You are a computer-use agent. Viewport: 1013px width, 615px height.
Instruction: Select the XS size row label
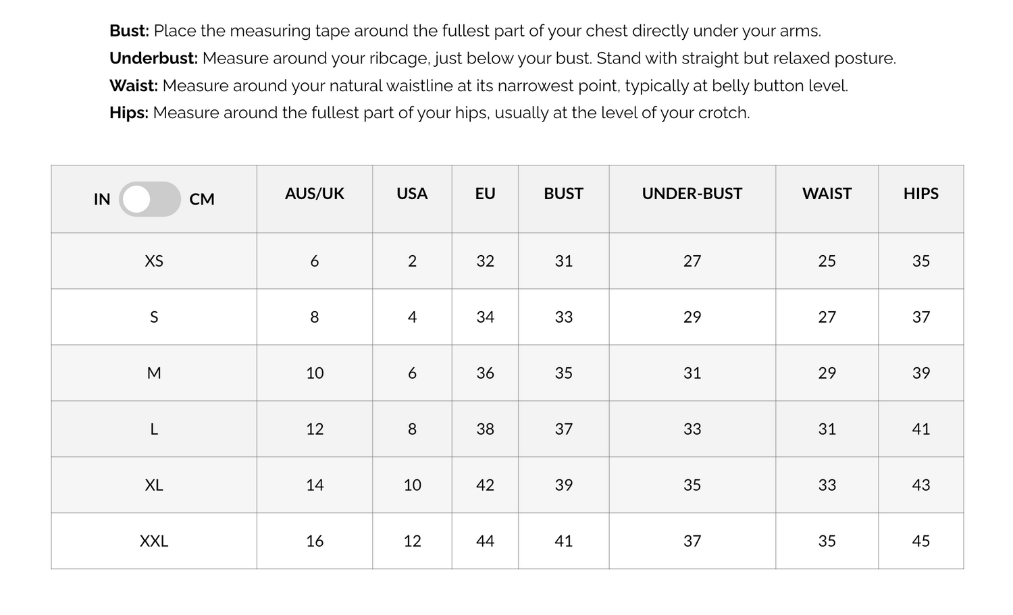[x=154, y=261]
